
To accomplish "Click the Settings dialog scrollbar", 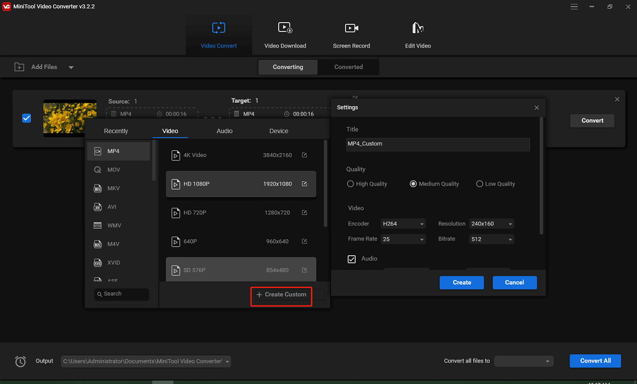I will tap(541, 176).
